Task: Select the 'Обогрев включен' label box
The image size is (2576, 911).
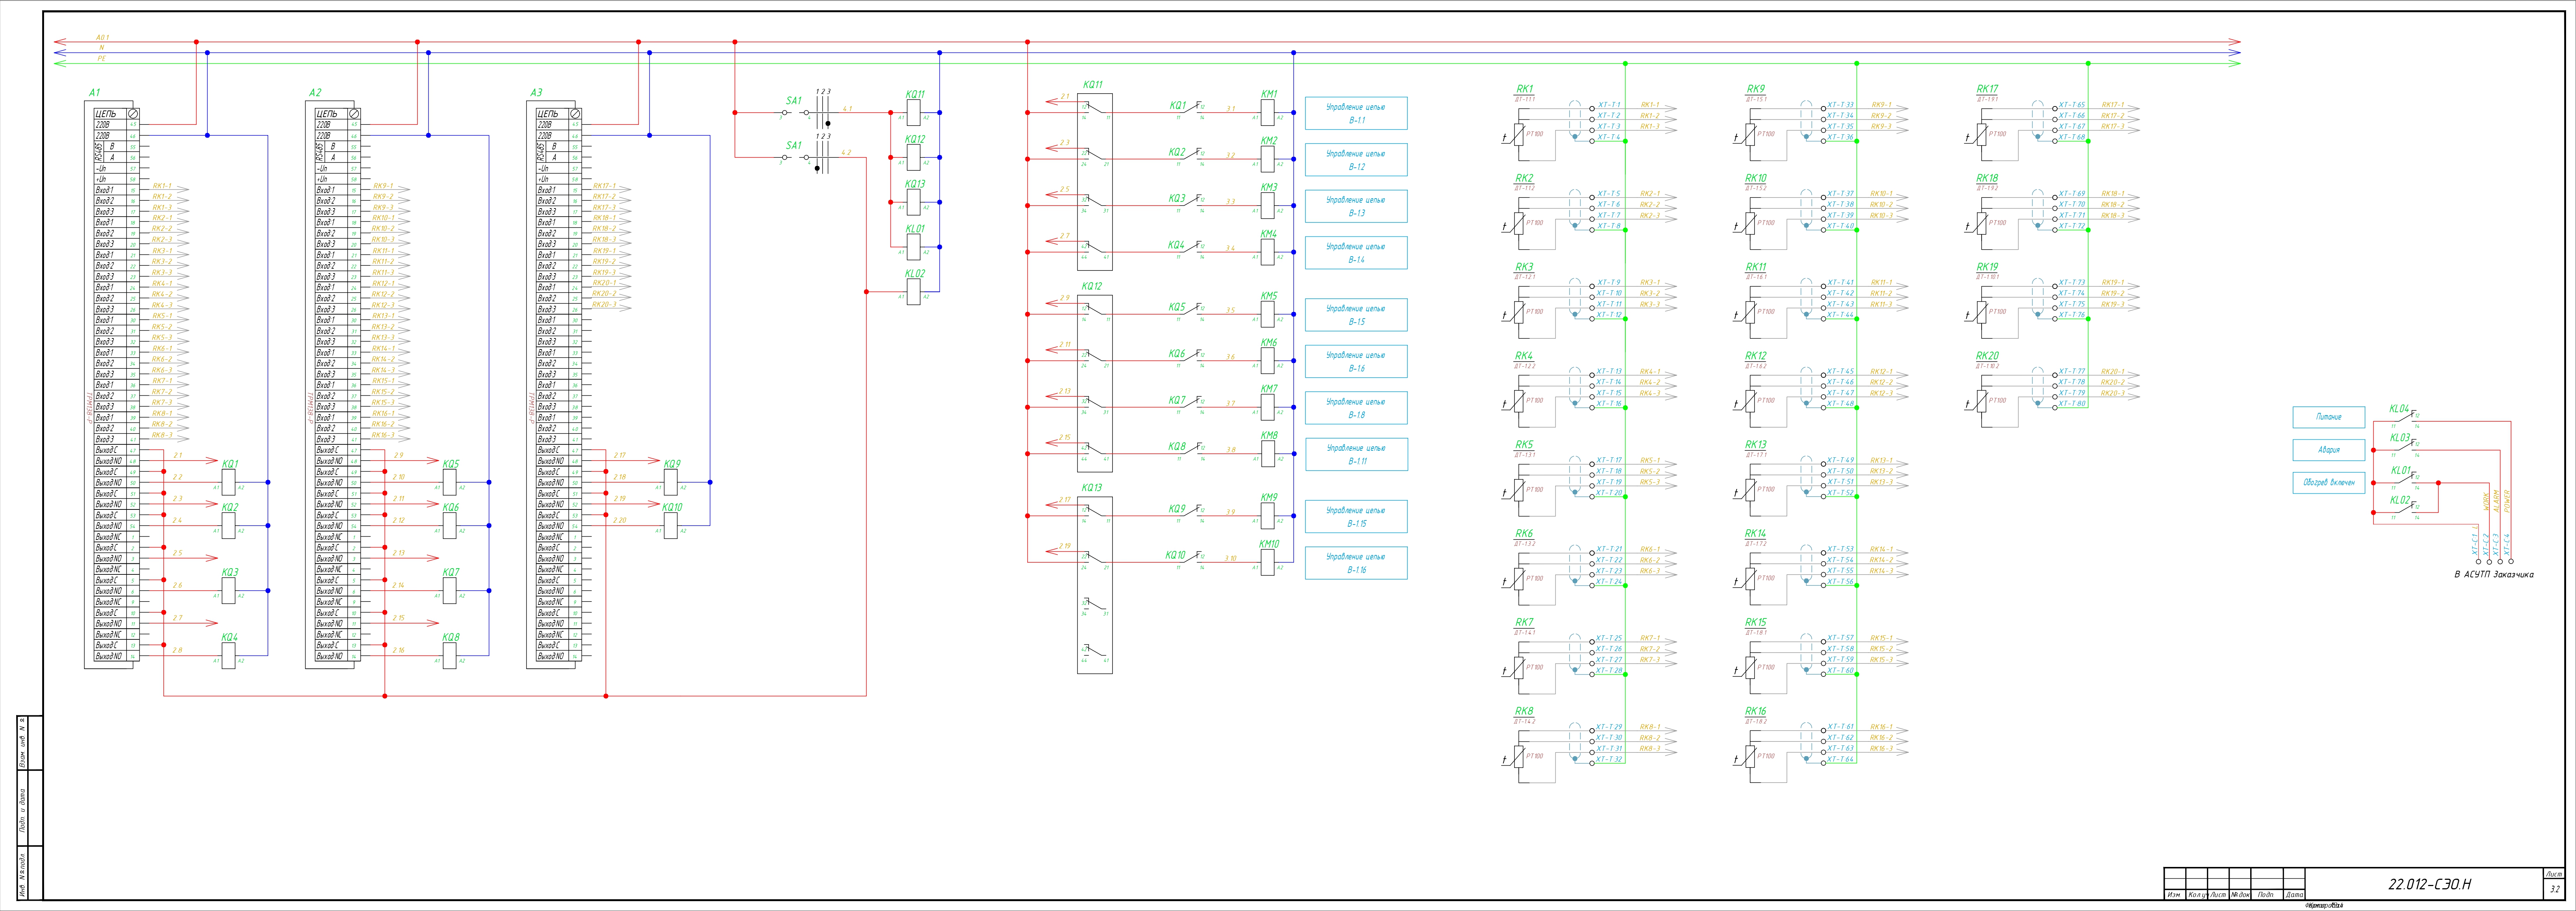Action: [2329, 483]
